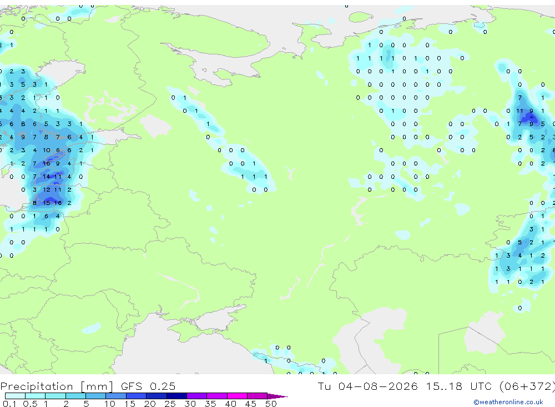
Task: Click the 5–10 mm legend color swatch
Action: point(96,396)
